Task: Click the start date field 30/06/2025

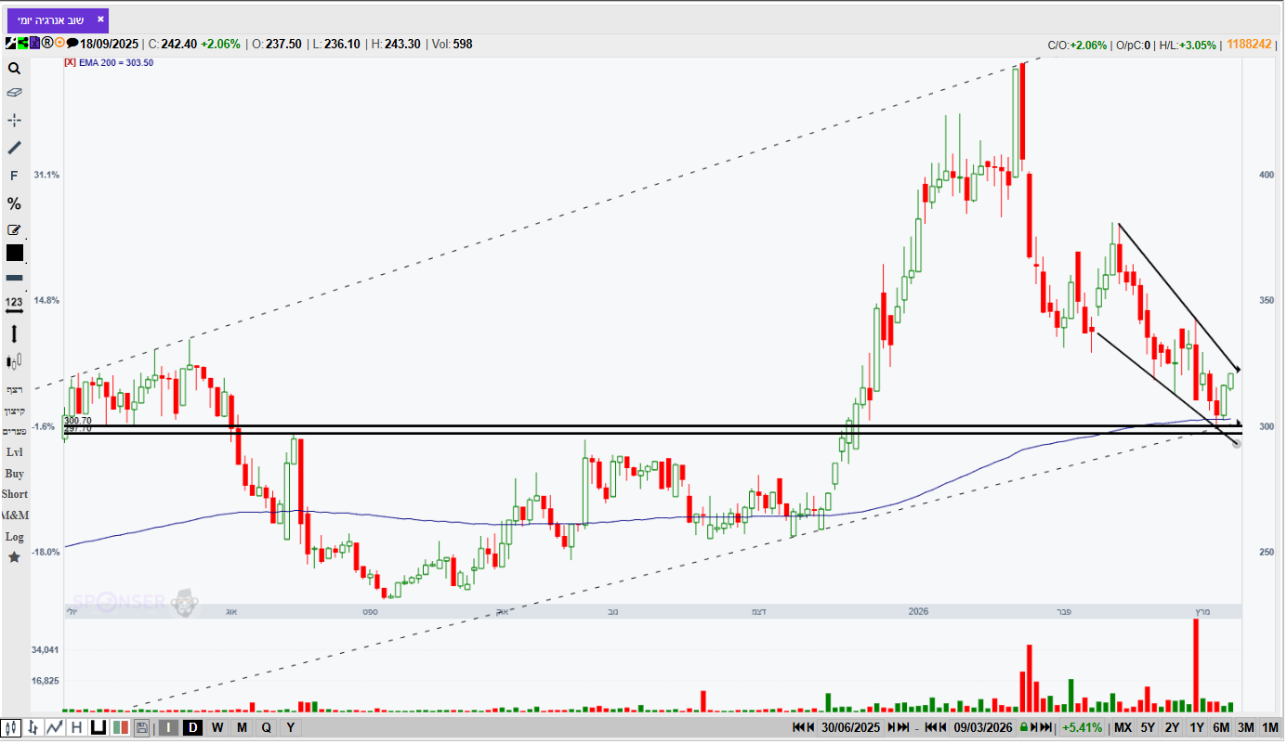Action: tap(852, 727)
